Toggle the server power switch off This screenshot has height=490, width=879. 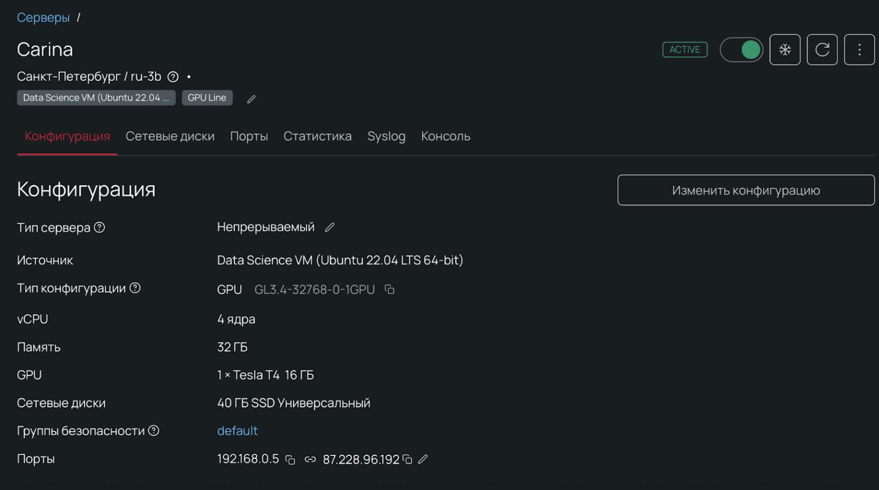pos(741,50)
